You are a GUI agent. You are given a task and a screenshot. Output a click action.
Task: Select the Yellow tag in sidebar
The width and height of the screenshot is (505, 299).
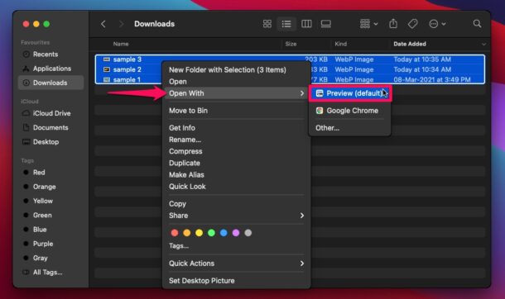(x=51, y=201)
